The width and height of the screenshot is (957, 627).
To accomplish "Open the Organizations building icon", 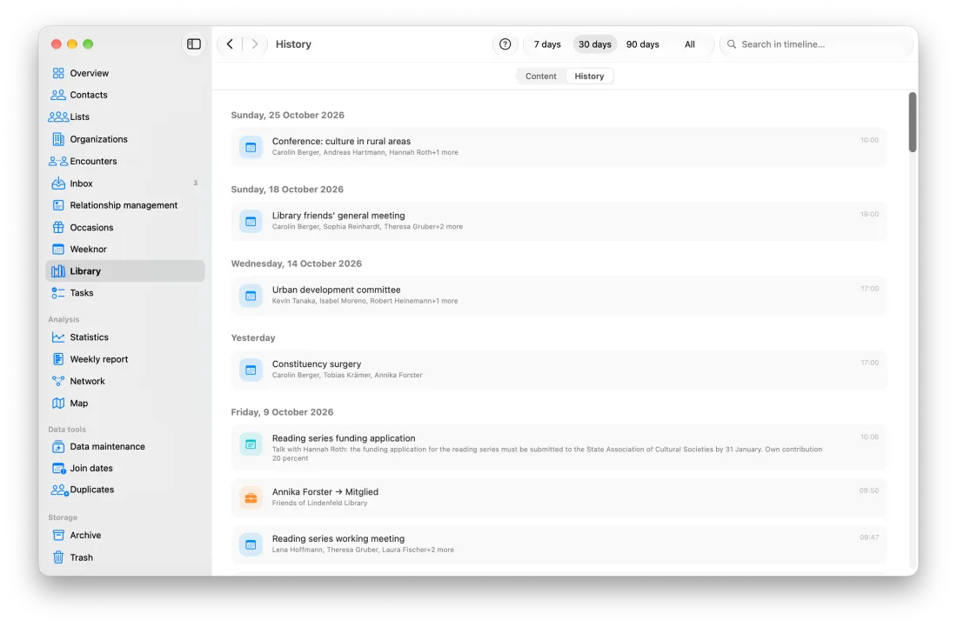I will click(58, 139).
